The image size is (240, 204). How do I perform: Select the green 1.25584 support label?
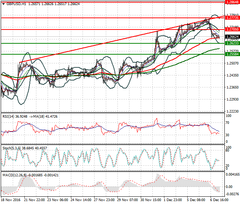232,54
